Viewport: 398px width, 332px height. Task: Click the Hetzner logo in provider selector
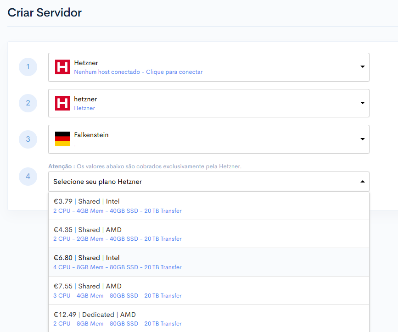tap(62, 67)
